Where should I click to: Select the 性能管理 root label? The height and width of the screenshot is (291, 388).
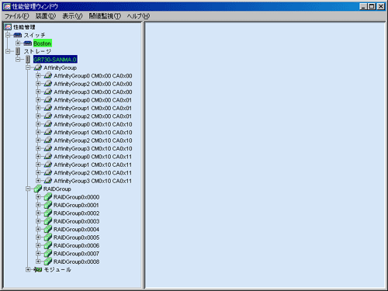[x=24, y=27]
